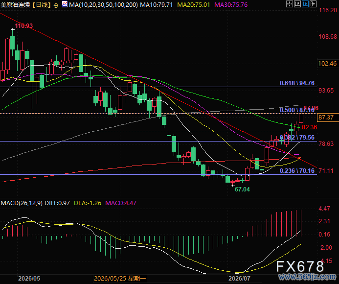Click the 110.93 high price marker
Screen dimensions: 339x284
(24, 26)
